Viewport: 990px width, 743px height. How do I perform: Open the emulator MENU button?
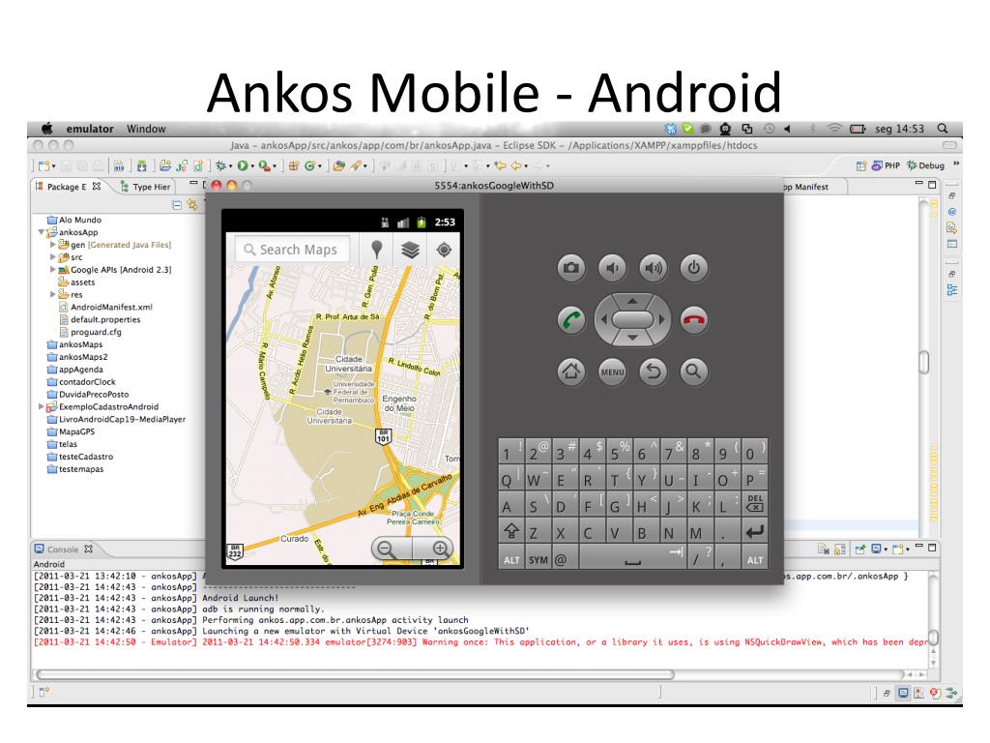[x=612, y=371]
